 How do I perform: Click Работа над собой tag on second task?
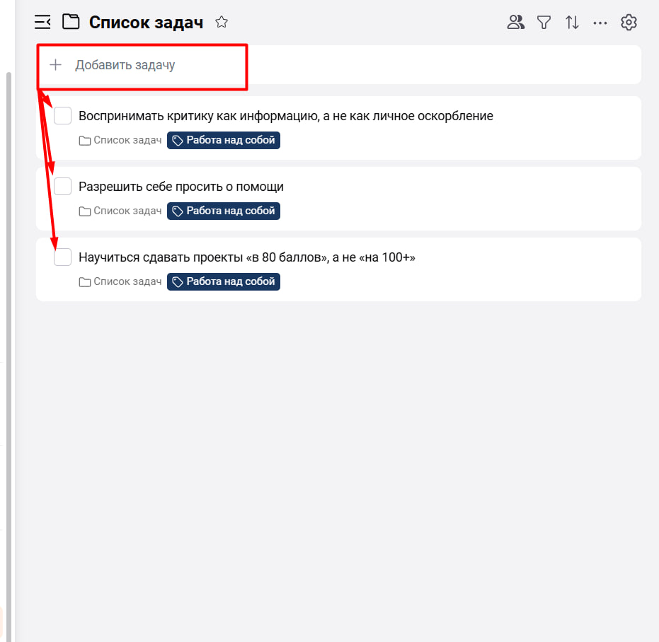pos(224,211)
